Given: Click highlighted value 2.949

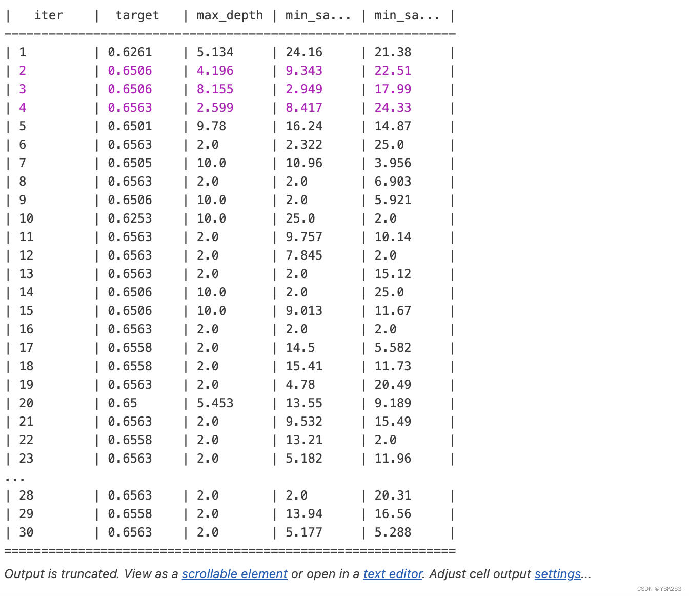Looking at the screenshot, I should 304,89.
